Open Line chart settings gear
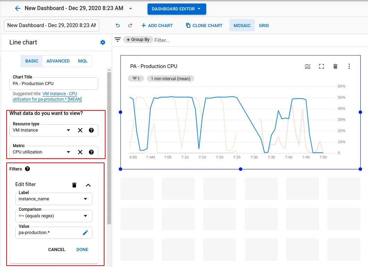Viewport: 368px width, 267px height. [102, 42]
